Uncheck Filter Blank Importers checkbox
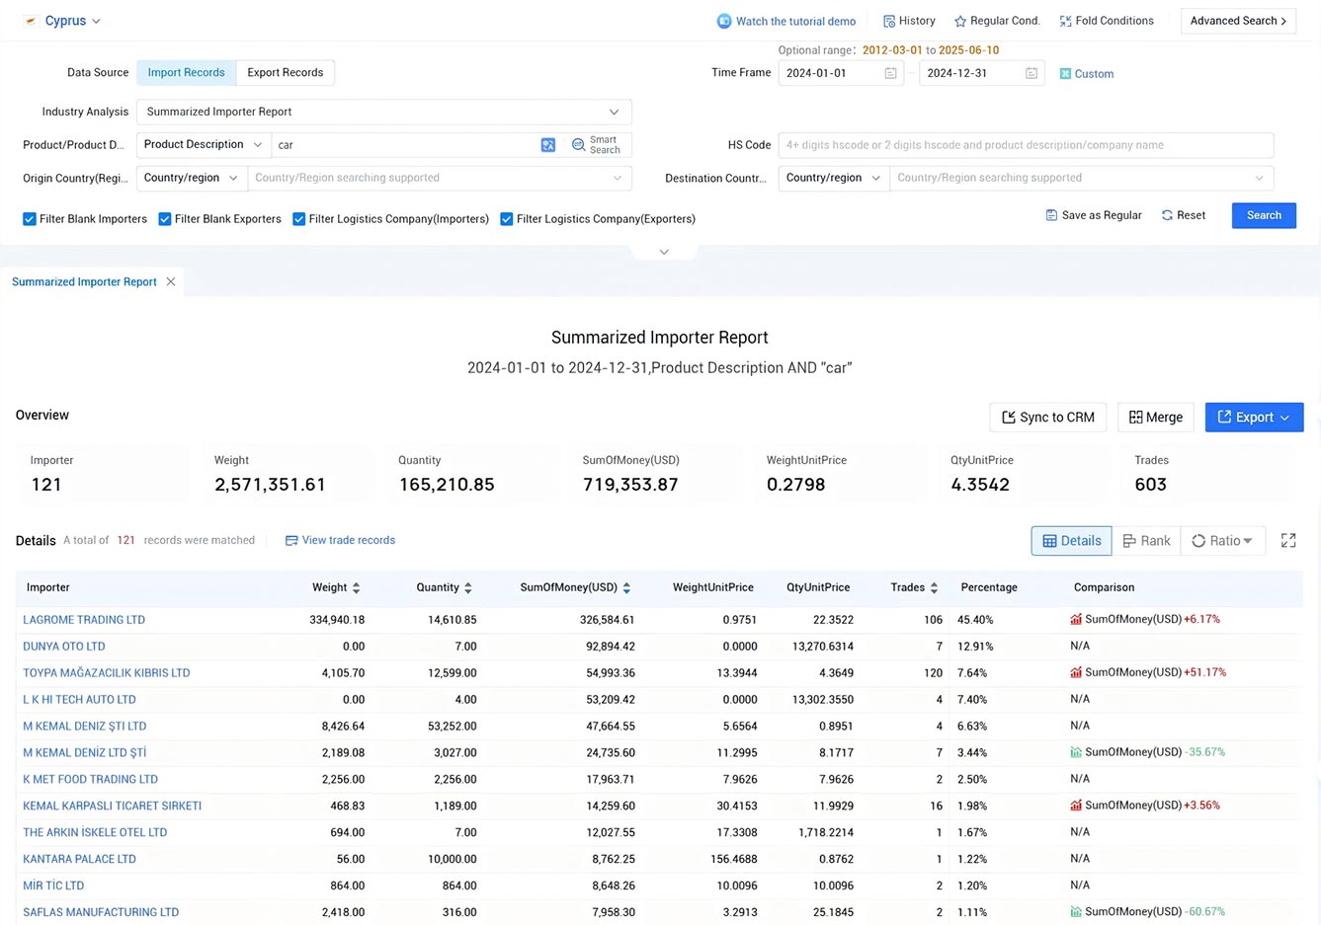1321x925 pixels. 30,219
